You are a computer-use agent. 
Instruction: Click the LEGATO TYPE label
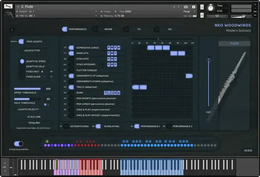(x=32, y=51)
